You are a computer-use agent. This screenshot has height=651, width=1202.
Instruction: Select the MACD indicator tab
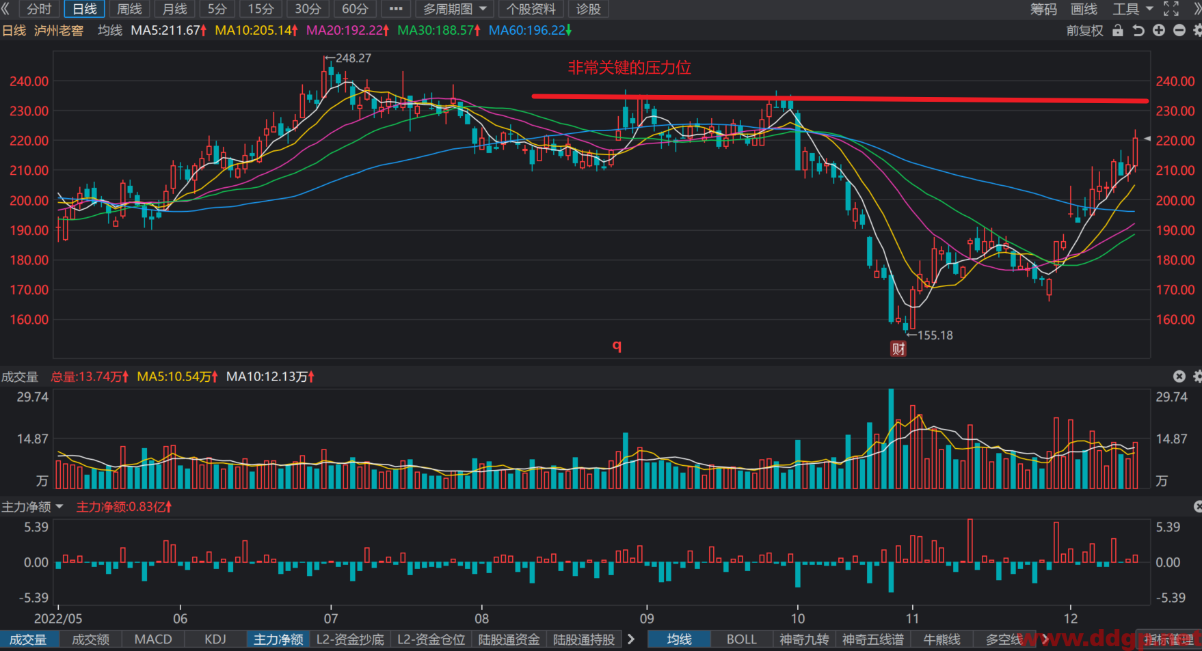(x=153, y=639)
